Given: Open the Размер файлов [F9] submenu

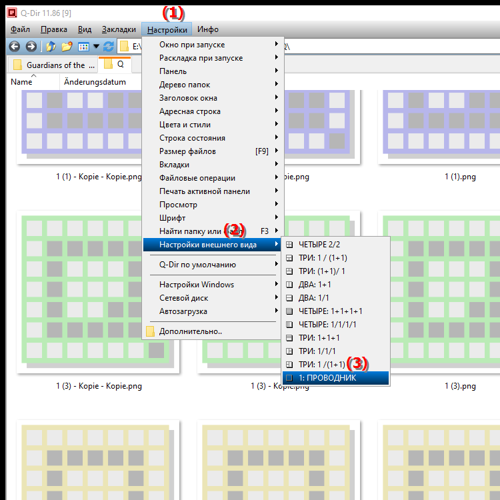Looking at the screenshot, I should coord(212,151).
